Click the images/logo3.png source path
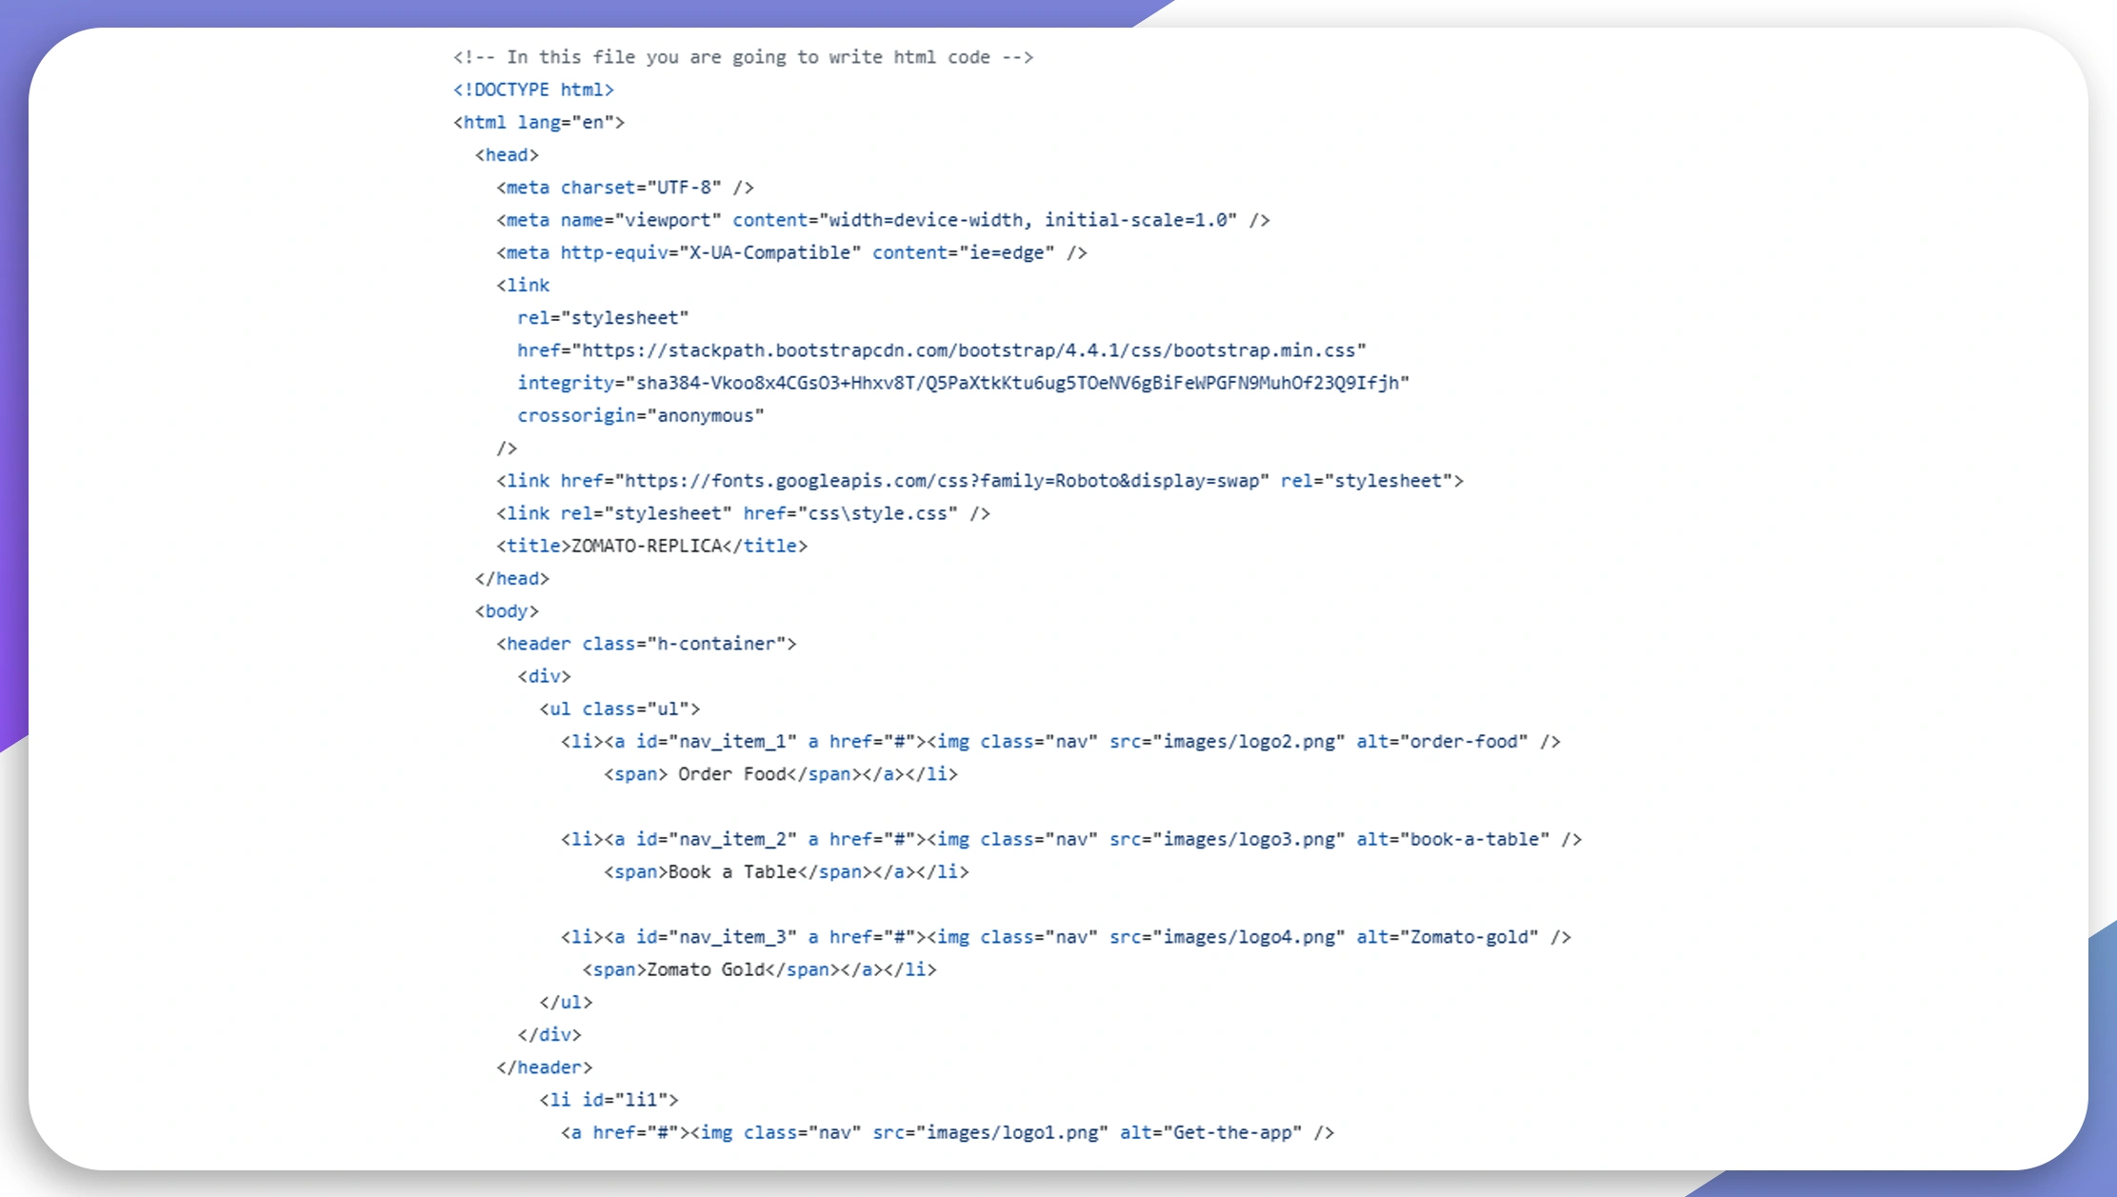 click(x=1248, y=840)
